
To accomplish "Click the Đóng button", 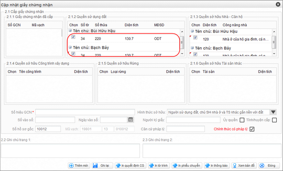I will point(269,166).
